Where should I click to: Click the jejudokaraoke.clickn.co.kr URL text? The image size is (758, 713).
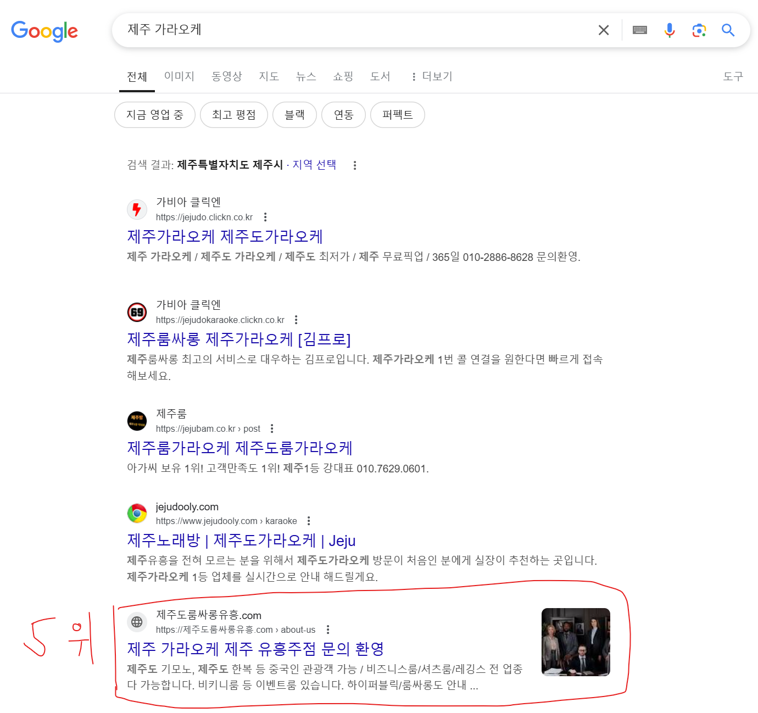click(220, 320)
